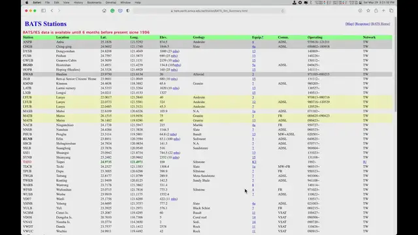This screenshot has width=418, height=235.
Task: Select the Ren-ai Senior Citizens' Home location
Action: 76,79
